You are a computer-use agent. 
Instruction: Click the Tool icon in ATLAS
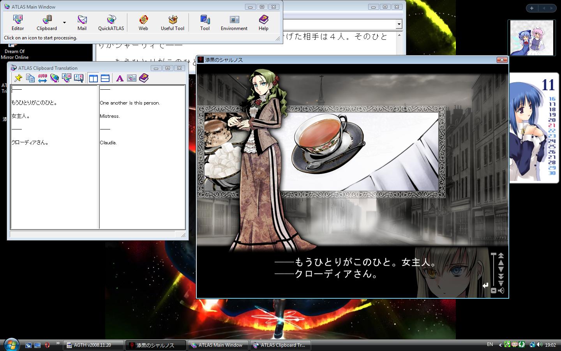pos(205,23)
